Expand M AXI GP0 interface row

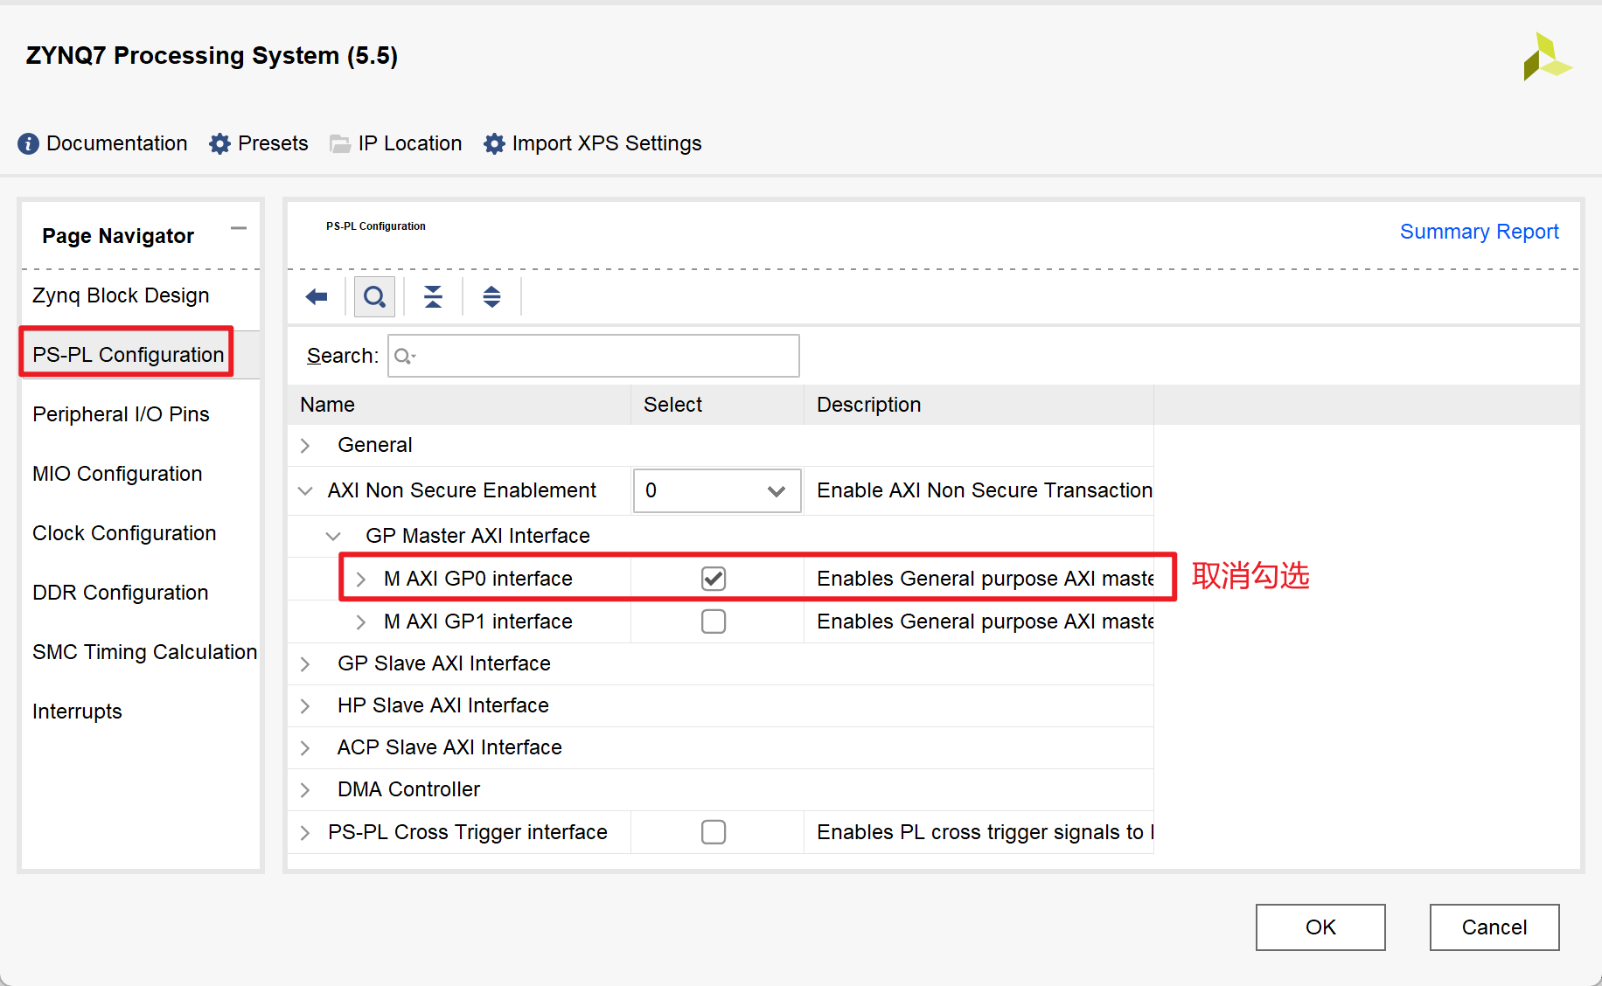360,580
